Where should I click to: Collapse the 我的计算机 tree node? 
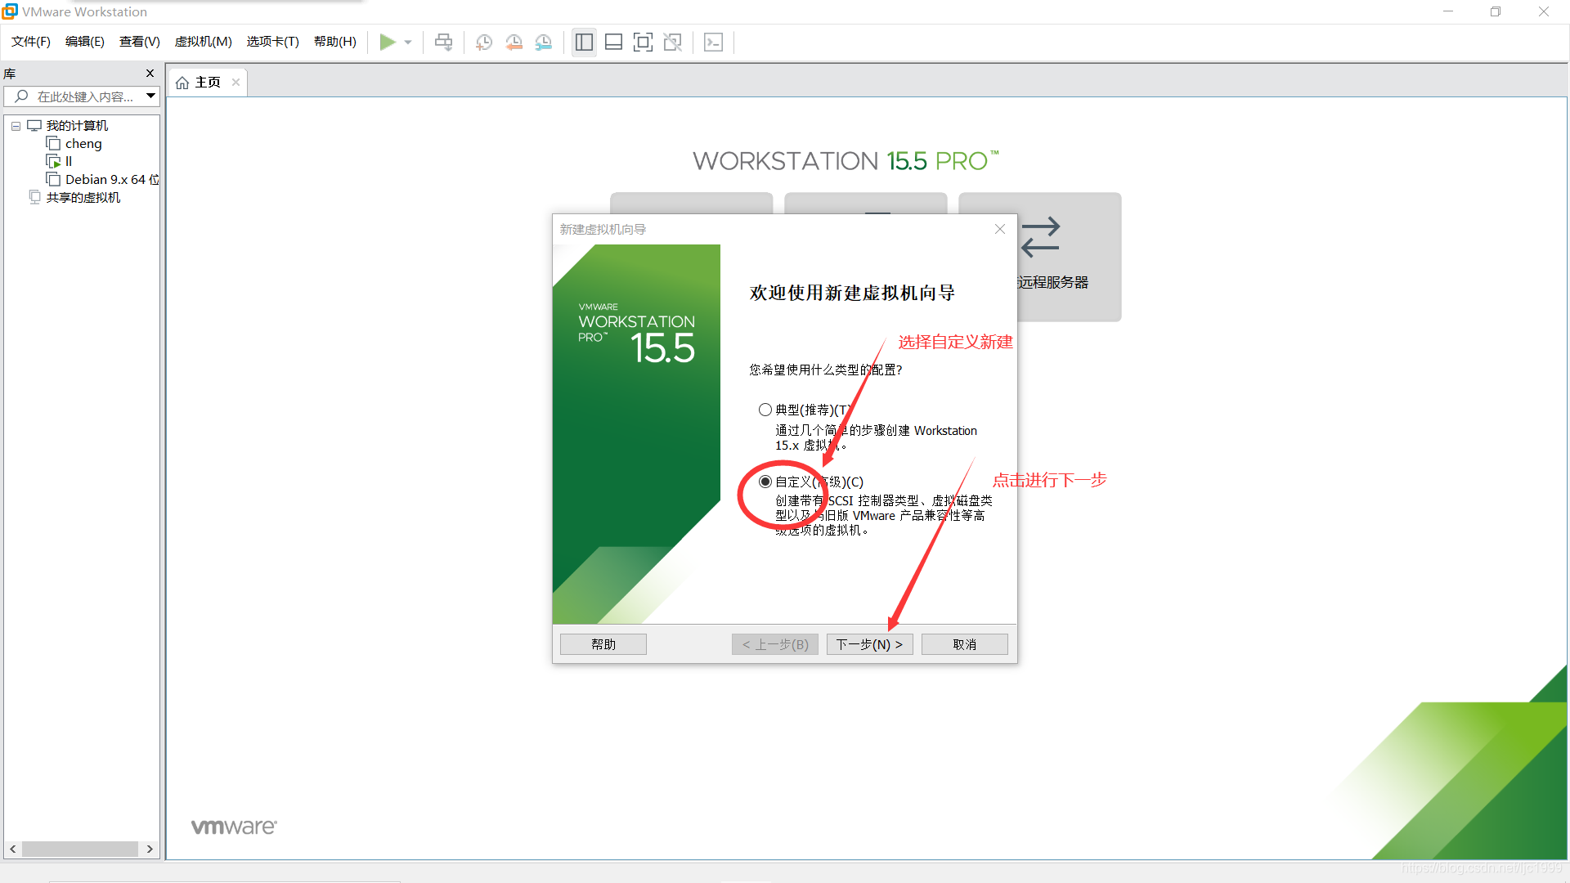(x=16, y=126)
